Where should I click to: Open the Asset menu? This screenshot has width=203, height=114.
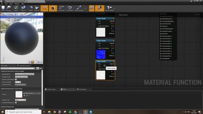(11, 4)
